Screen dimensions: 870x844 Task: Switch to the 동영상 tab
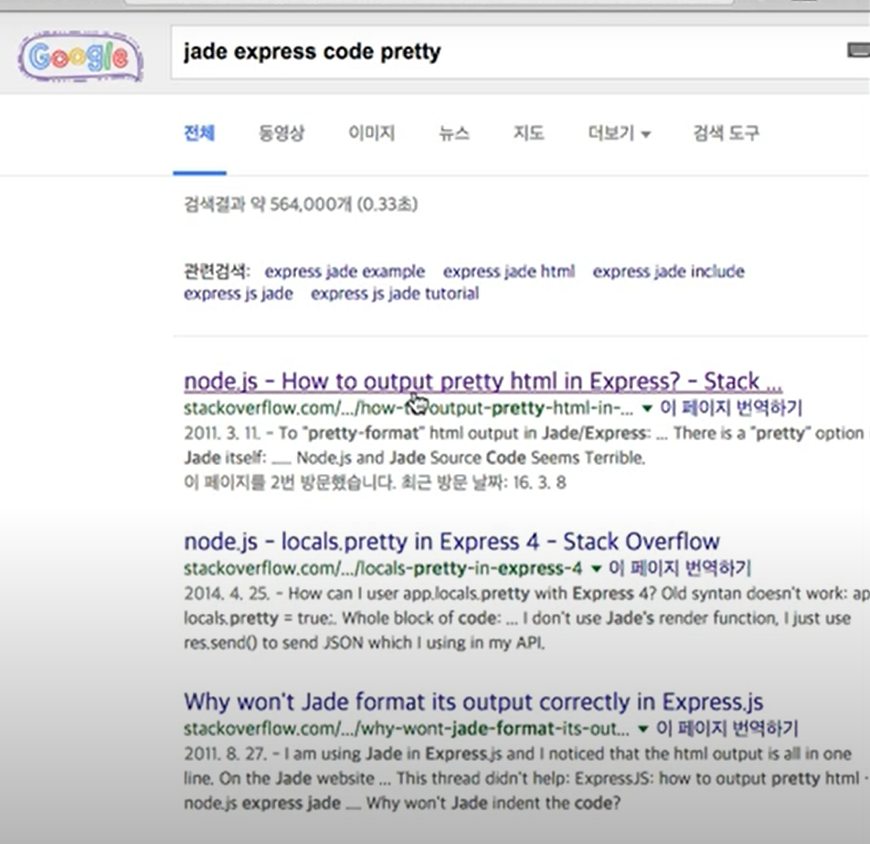point(281,133)
